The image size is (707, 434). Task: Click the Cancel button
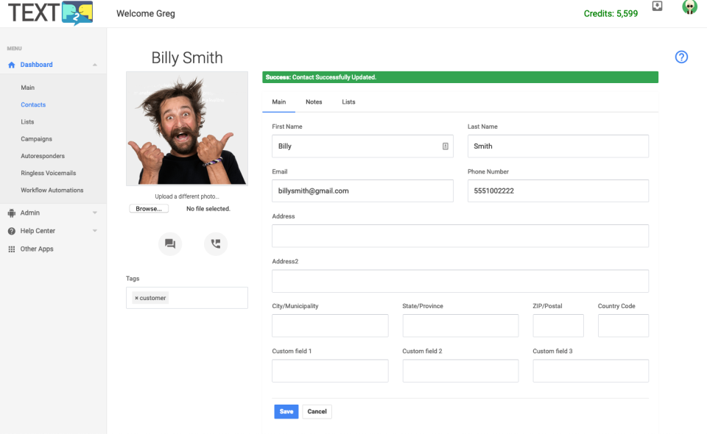pyautogui.click(x=317, y=411)
